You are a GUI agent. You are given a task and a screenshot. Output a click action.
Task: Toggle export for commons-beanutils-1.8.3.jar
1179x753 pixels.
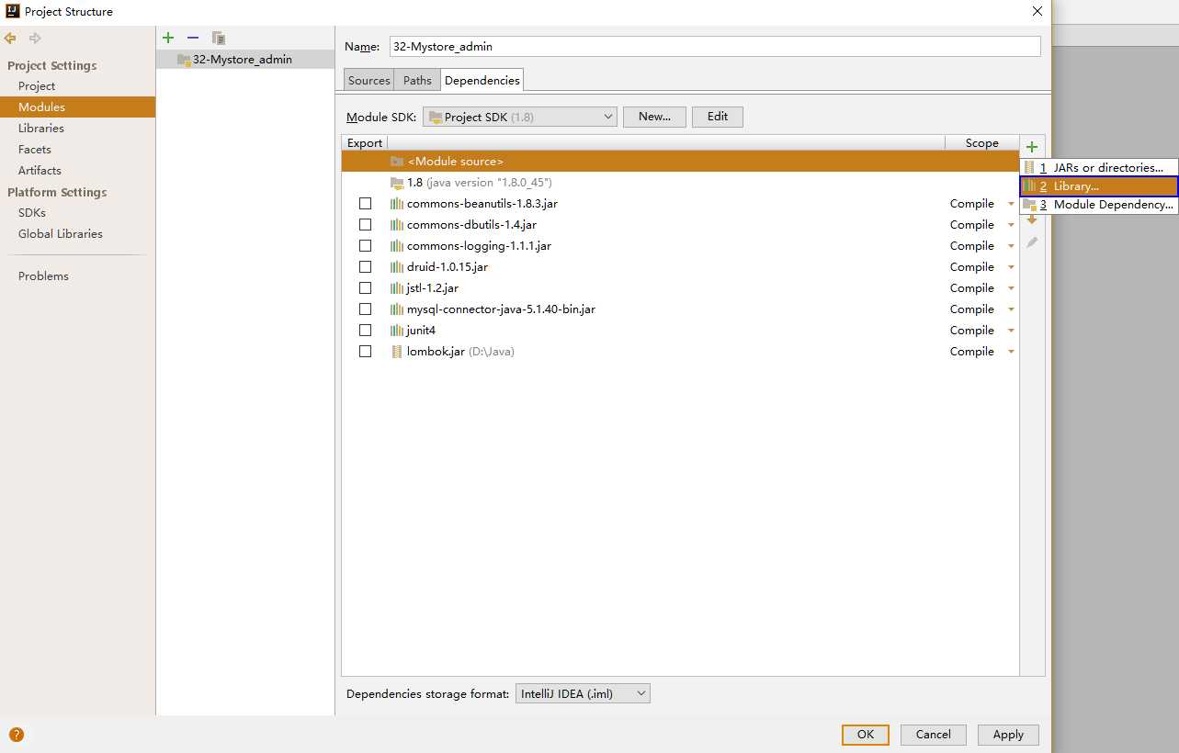point(366,204)
